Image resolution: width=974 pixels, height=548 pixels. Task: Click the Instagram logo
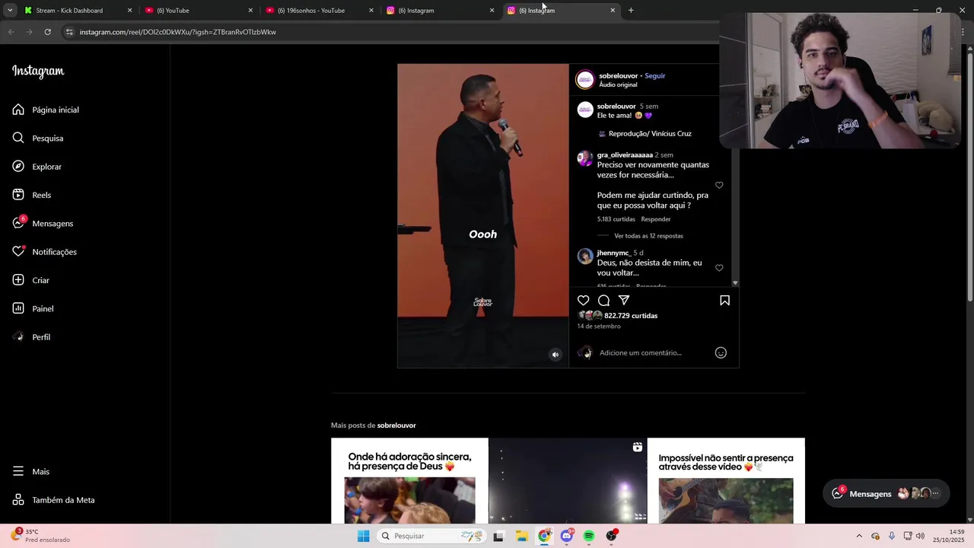tap(38, 72)
